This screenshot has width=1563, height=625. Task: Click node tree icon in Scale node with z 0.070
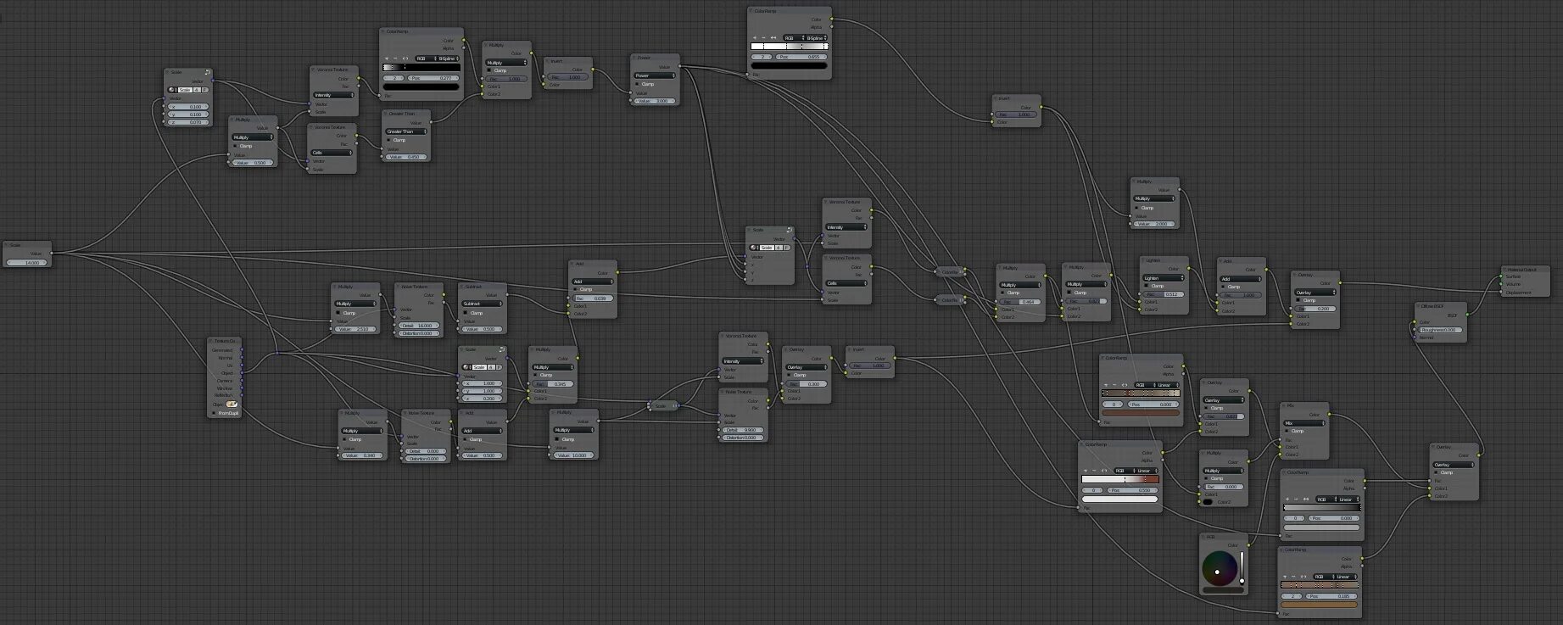[x=173, y=90]
